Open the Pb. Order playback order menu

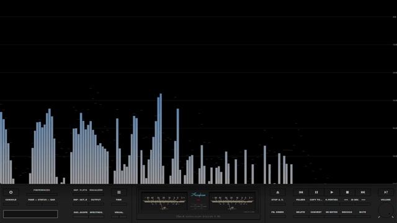point(277,212)
